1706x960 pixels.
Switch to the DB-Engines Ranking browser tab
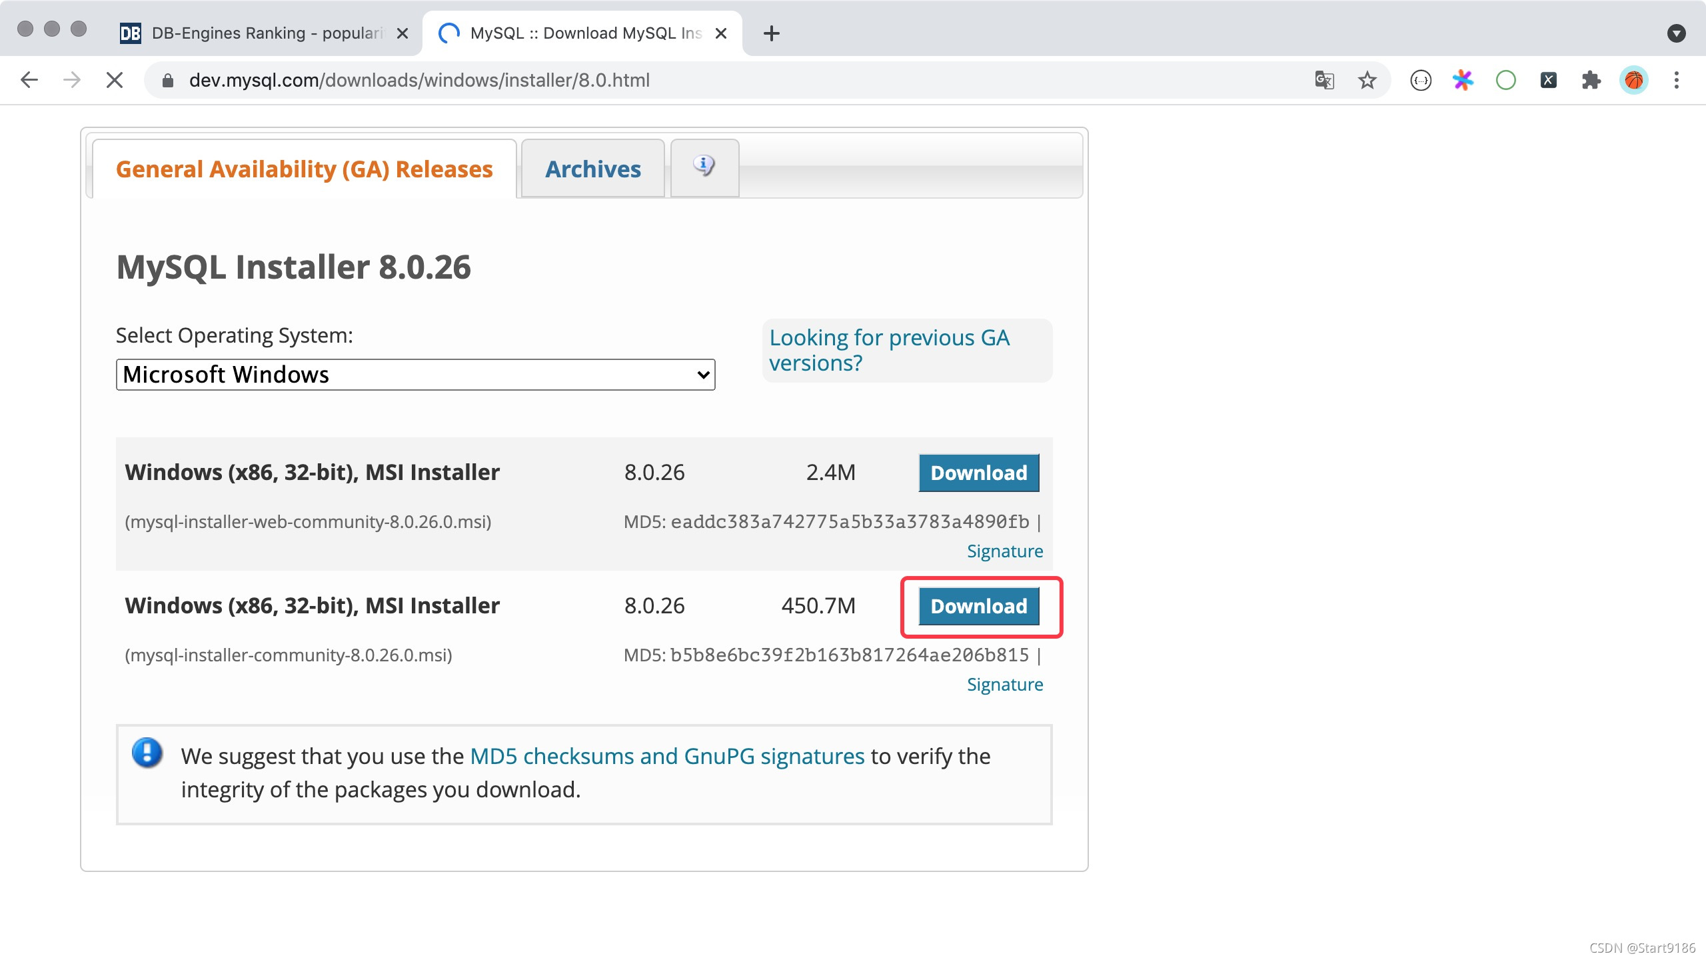tap(260, 33)
